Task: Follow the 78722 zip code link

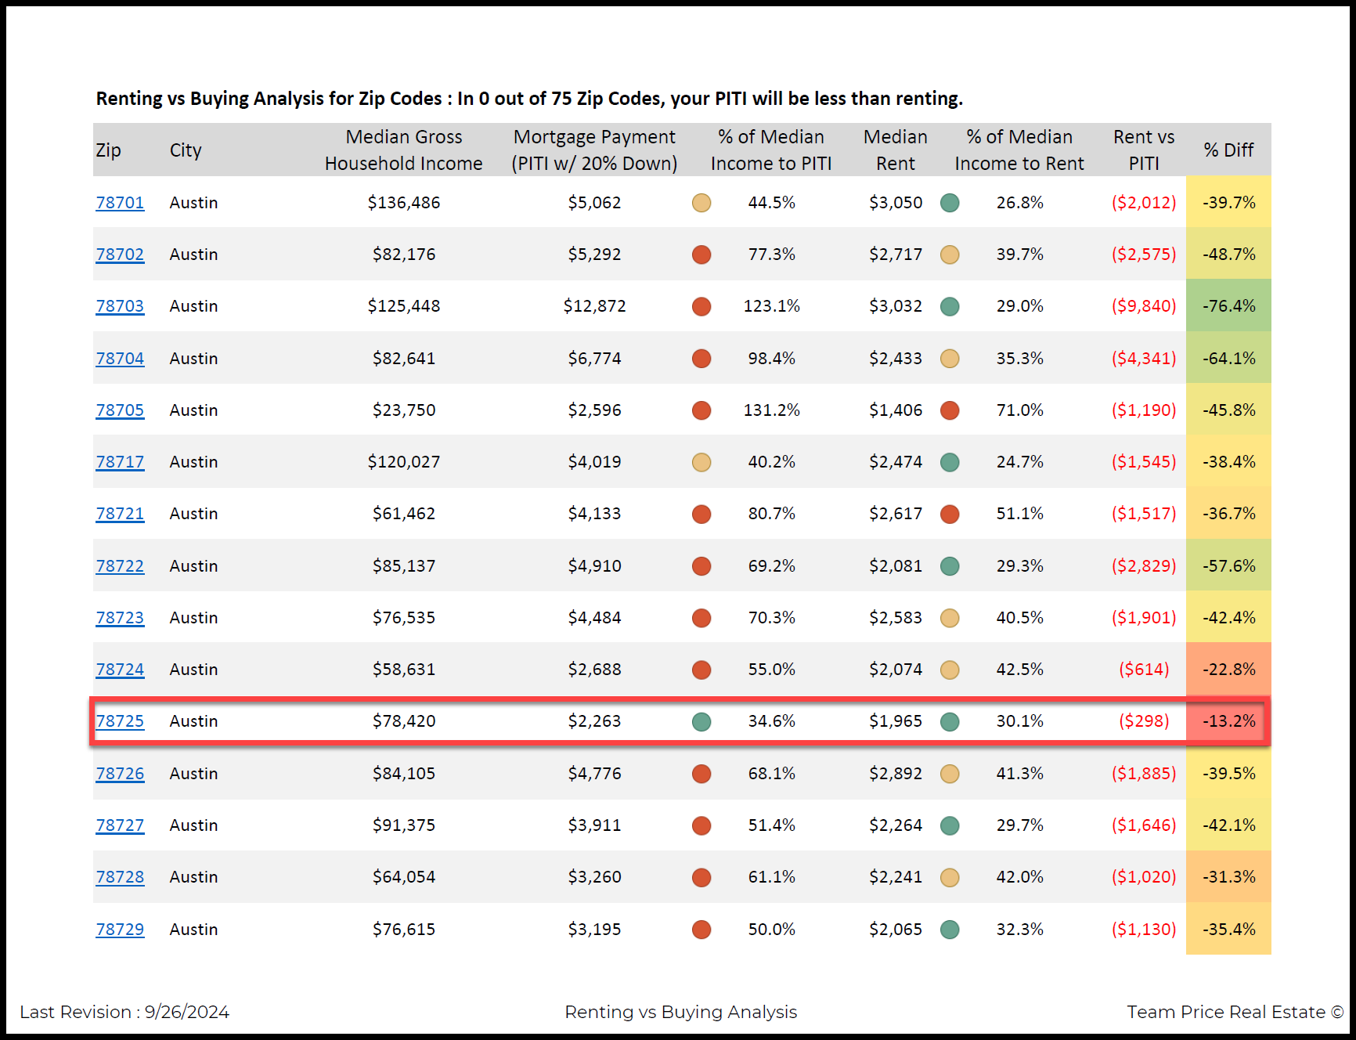Action: pyautogui.click(x=120, y=566)
